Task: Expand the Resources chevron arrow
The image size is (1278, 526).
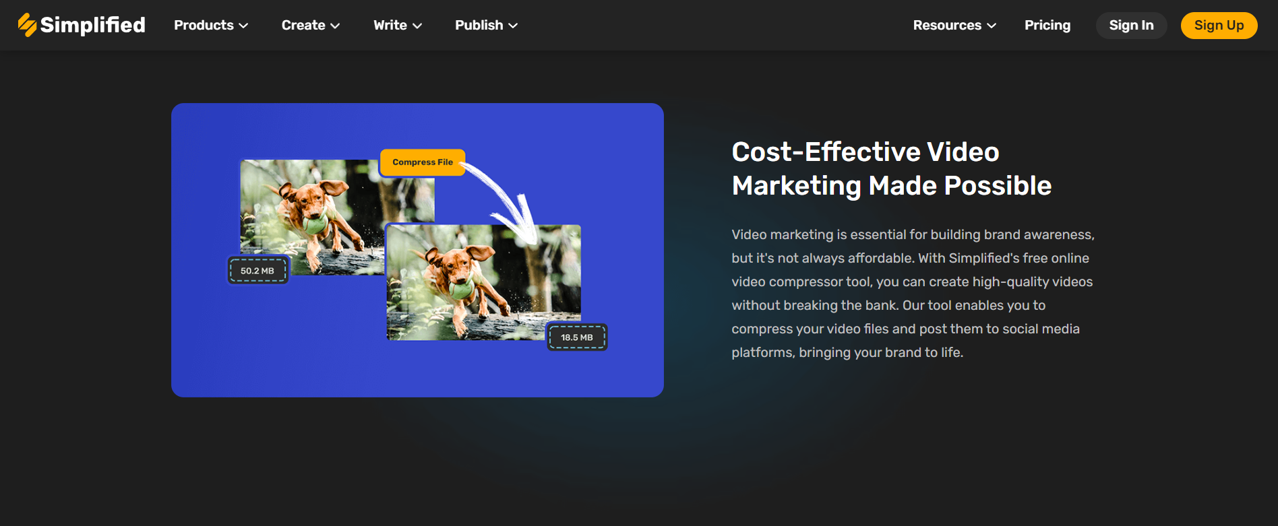Action: 992,26
